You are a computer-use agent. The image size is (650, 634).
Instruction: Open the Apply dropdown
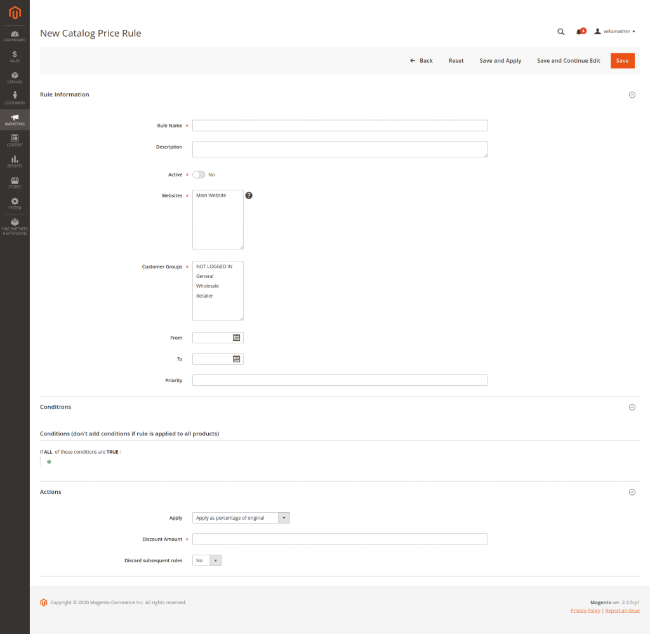point(241,518)
